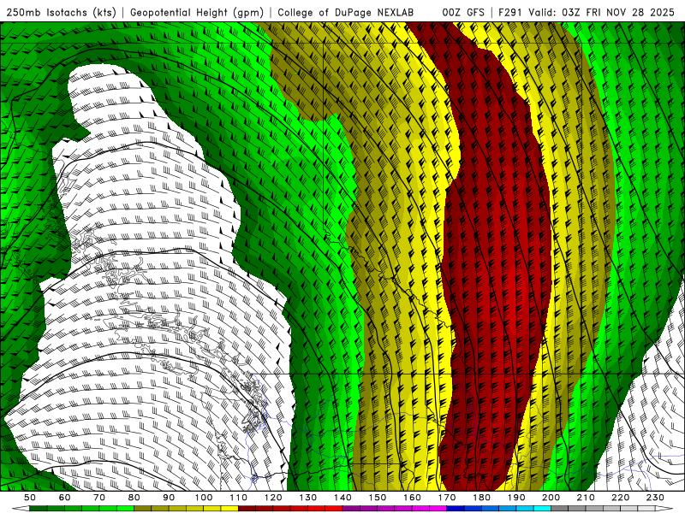Screen dimensions: 685x513
Task: Click the '230' color bar label
Action: 655,498
